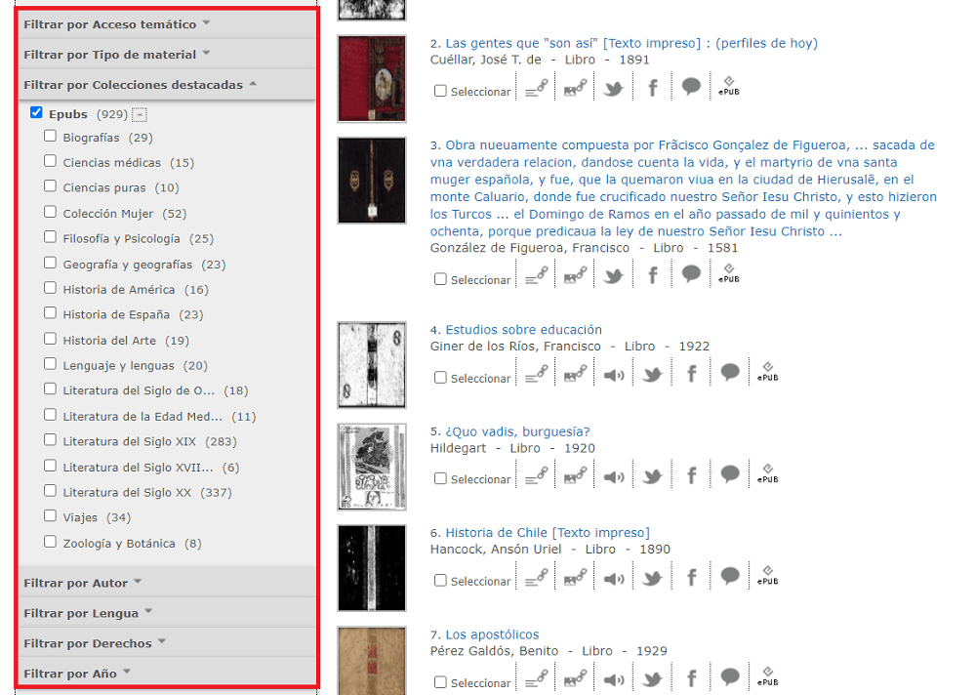Image resolution: width=976 pixels, height=695 pixels.
Task: Click the ePub icon for González de Figueroa's book
Action: pyautogui.click(x=729, y=274)
